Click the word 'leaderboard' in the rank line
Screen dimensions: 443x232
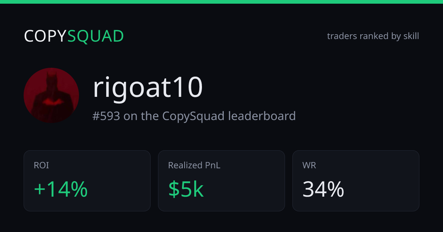(x=262, y=116)
